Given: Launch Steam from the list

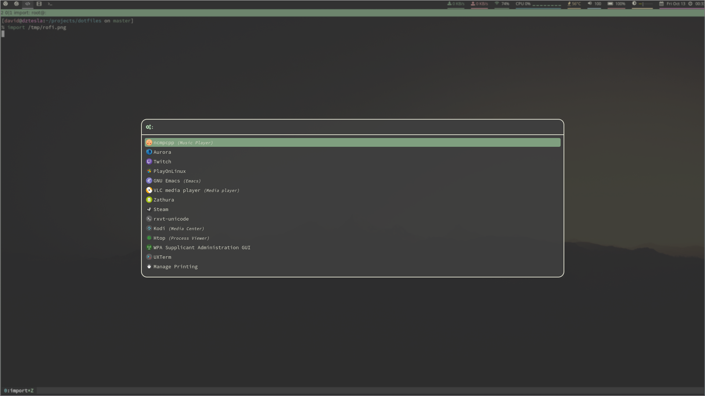Looking at the screenshot, I should click(x=353, y=209).
